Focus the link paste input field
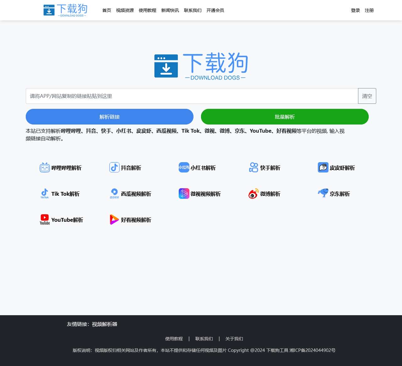 coord(192,96)
